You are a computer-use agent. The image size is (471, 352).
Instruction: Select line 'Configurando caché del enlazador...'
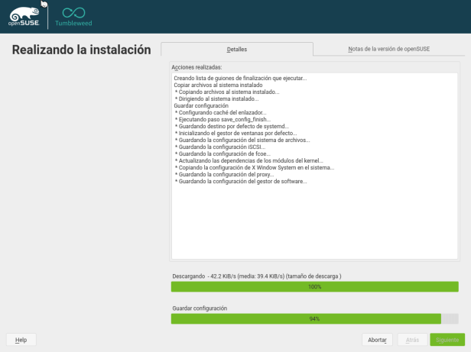pyautogui.click(x=223, y=112)
